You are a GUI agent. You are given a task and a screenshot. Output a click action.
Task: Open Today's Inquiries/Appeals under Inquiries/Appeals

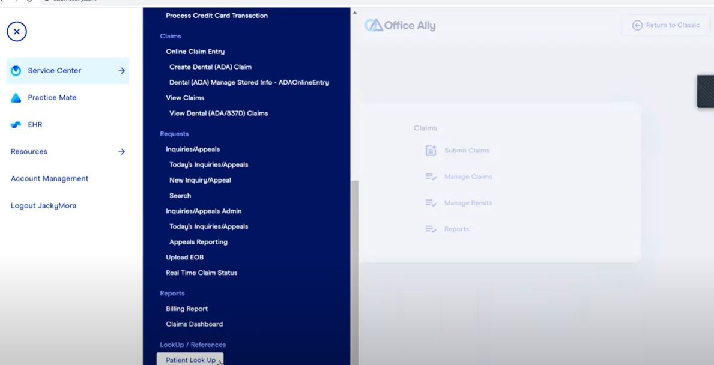208,164
